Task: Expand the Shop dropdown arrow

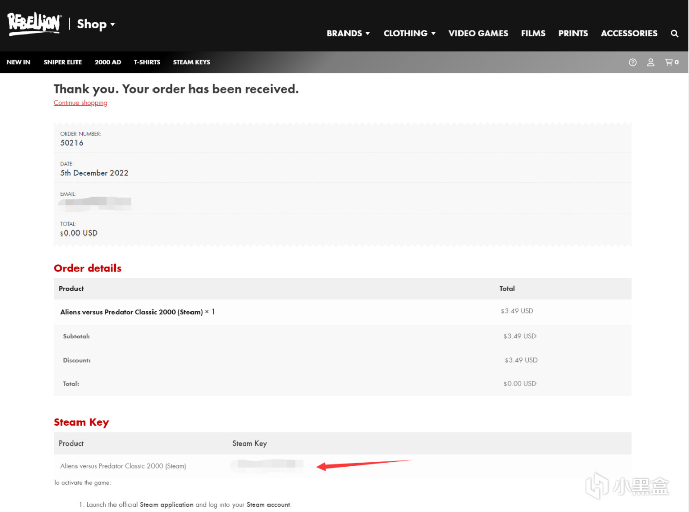Action: coord(112,24)
